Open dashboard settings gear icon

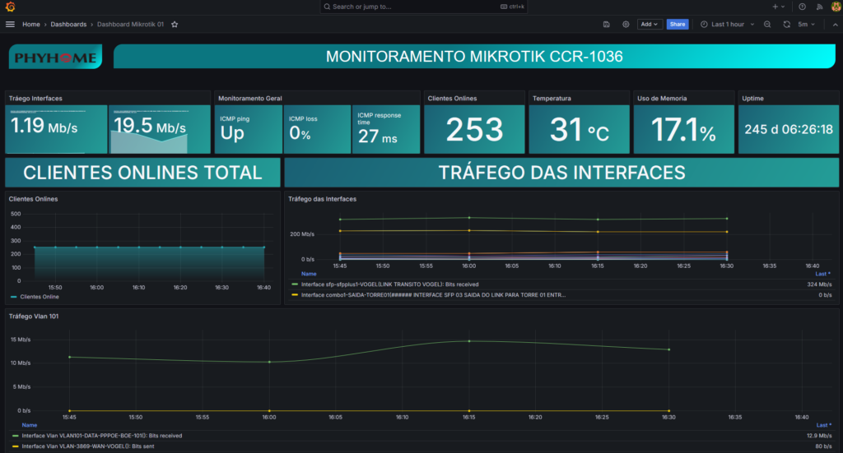[x=626, y=25]
